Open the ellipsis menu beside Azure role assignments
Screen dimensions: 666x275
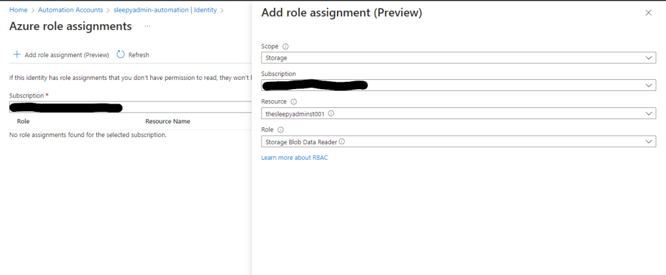147,26
